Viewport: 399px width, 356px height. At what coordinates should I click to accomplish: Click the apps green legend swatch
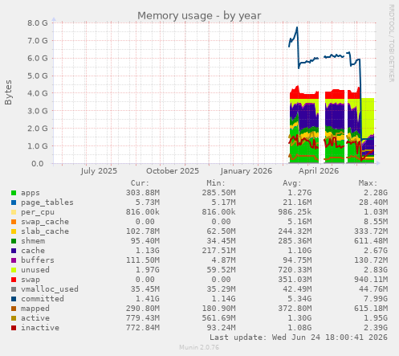tap(14, 193)
